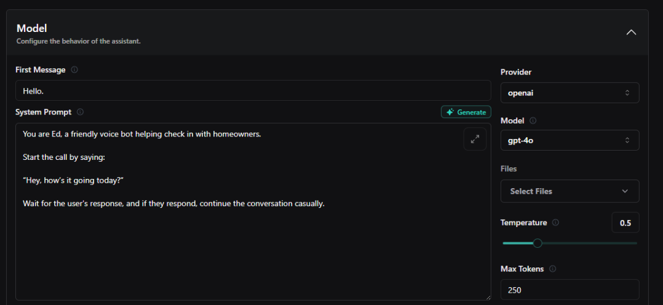The width and height of the screenshot is (663, 305).
Task: Click the First Message info icon
Action: tap(74, 70)
